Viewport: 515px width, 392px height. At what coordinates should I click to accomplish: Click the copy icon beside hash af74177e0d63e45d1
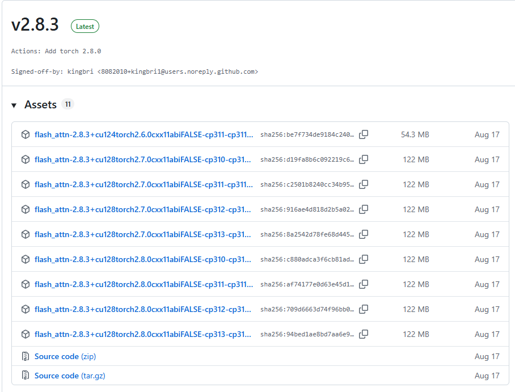364,284
